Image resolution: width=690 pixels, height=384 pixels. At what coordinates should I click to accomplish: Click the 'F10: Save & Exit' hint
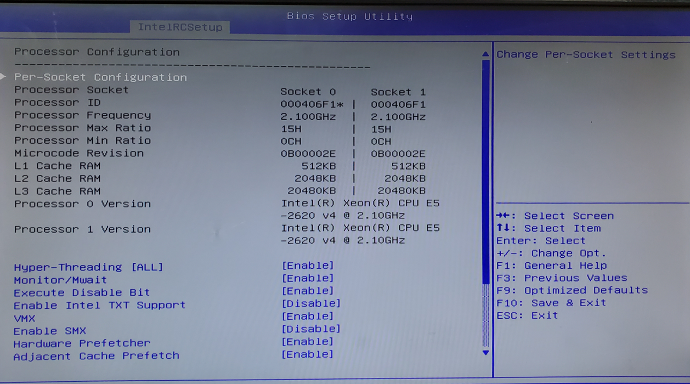tap(551, 303)
